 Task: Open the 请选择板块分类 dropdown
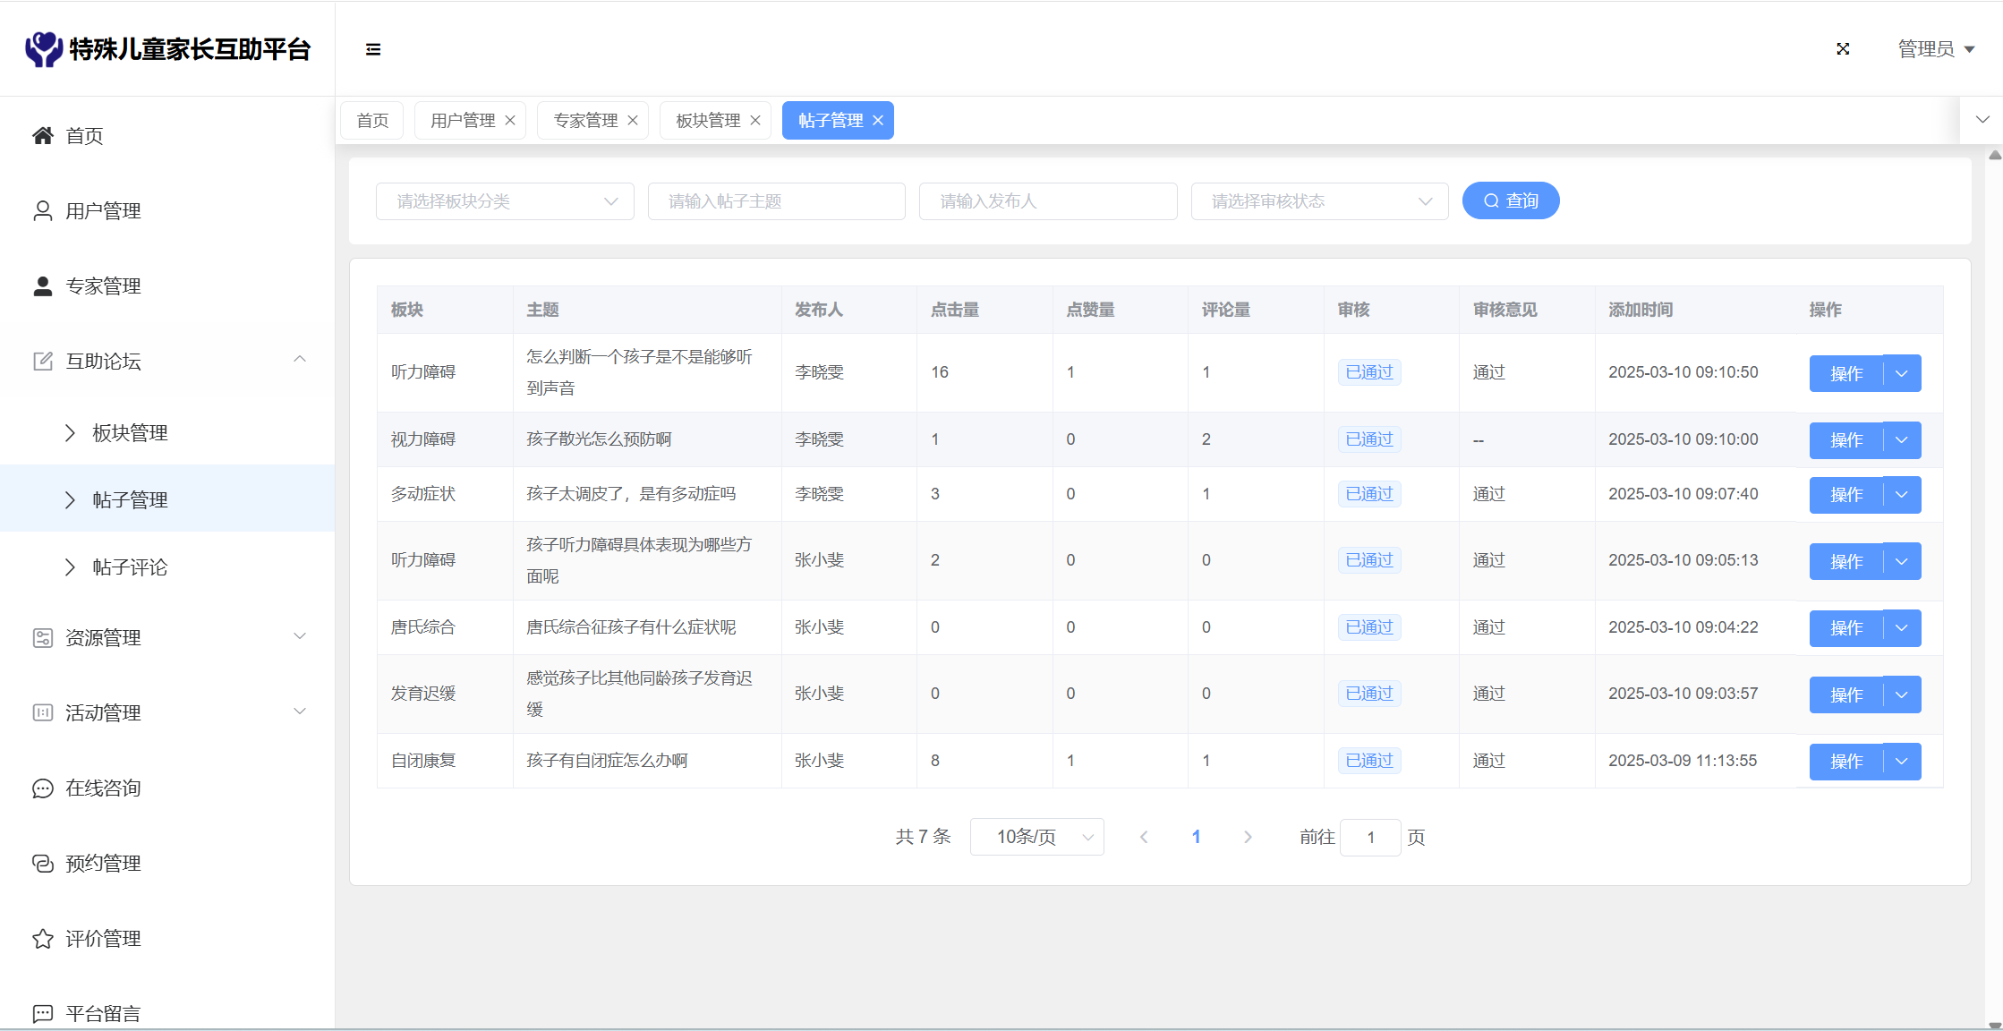point(505,201)
